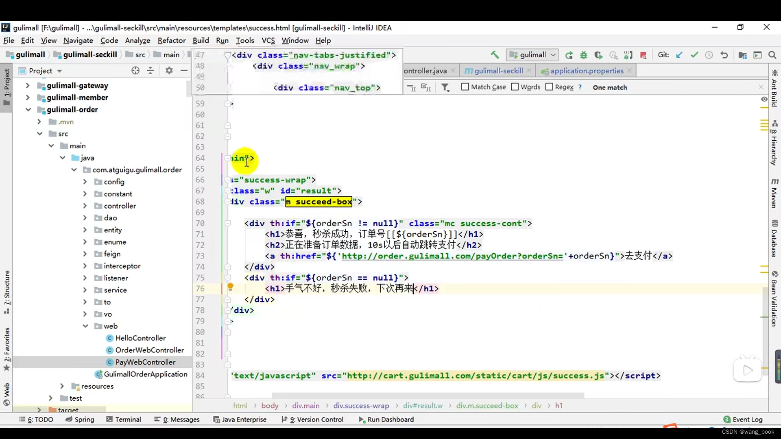Open Project panel settings gear
Screen dimensions: 781x439
(169, 71)
